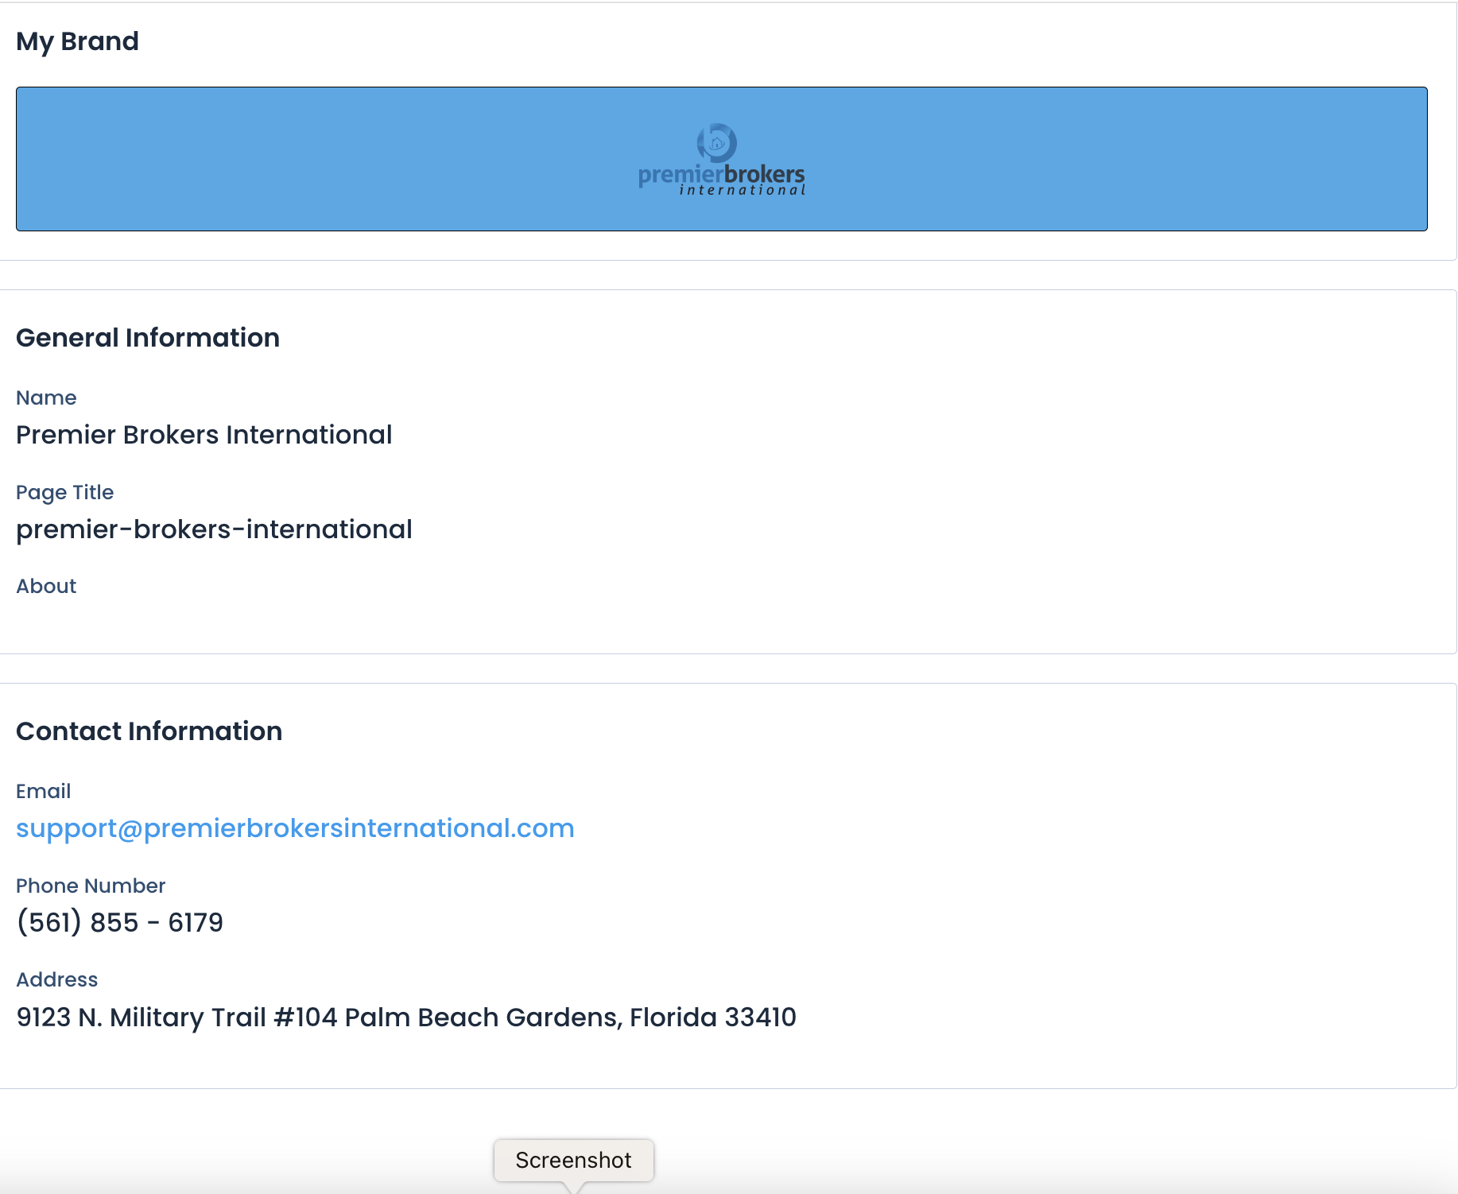The width and height of the screenshot is (1458, 1194).
Task: Select the phone number (561) 855 - 6179
Action: tap(120, 922)
